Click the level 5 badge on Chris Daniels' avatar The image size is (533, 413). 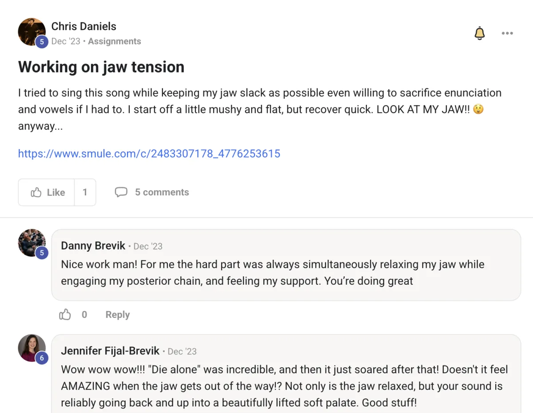pyautogui.click(x=42, y=42)
